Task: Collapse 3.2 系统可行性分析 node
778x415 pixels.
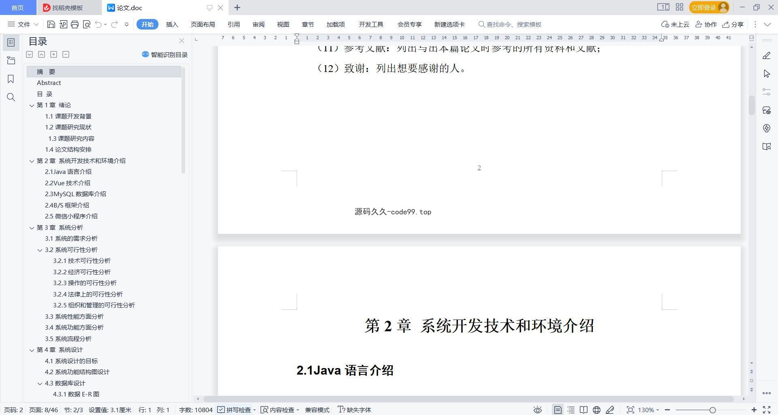Action: click(x=40, y=250)
